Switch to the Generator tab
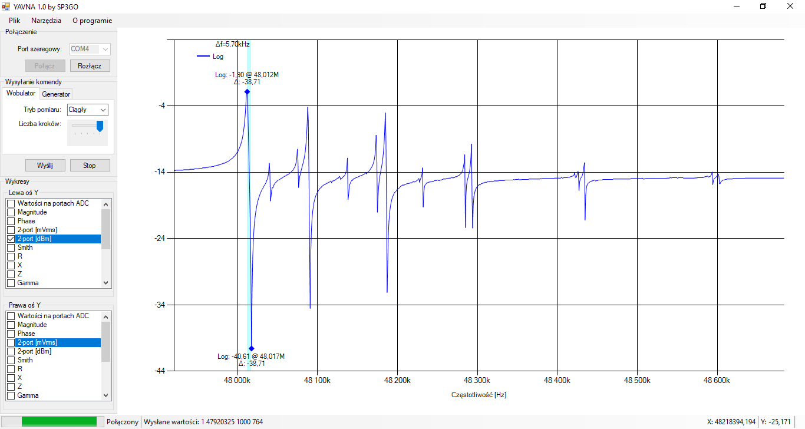The height and width of the screenshot is (429, 805). (56, 94)
